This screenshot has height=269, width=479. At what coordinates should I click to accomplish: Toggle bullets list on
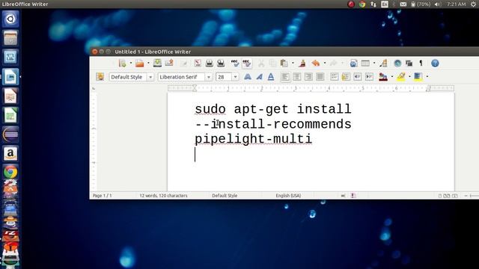346,76
